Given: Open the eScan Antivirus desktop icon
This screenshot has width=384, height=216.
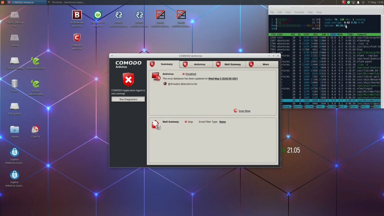Looking at the screenshot, I should tap(35, 61).
